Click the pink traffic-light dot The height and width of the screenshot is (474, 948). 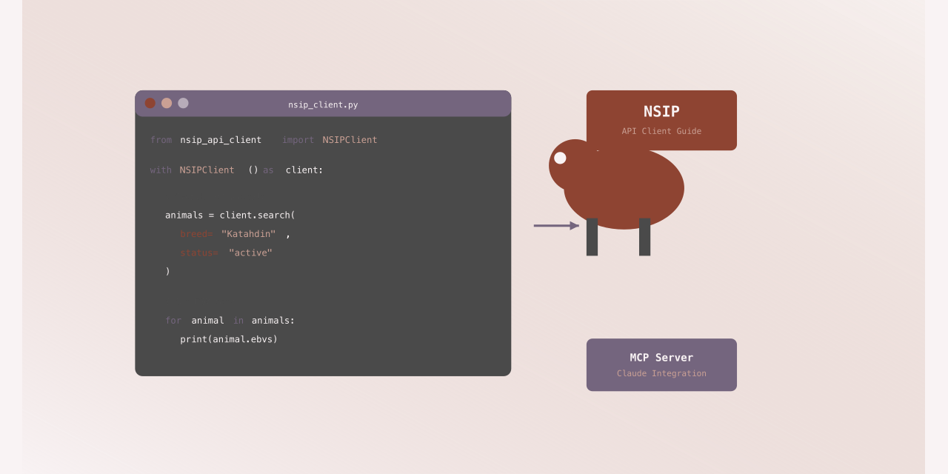coord(167,103)
